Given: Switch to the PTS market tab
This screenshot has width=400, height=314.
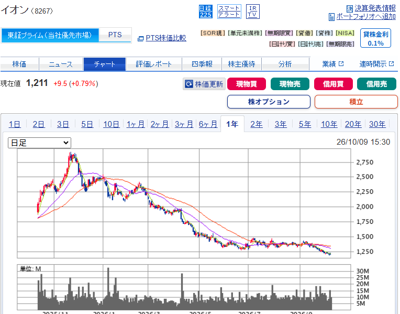Looking at the screenshot, I should point(115,35).
